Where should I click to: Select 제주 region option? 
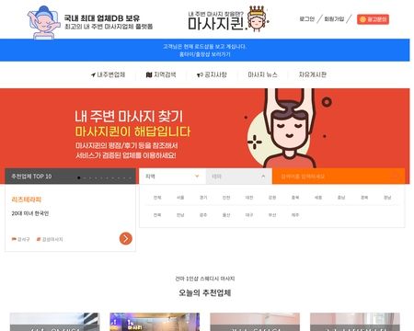pyautogui.click(x=295, y=215)
